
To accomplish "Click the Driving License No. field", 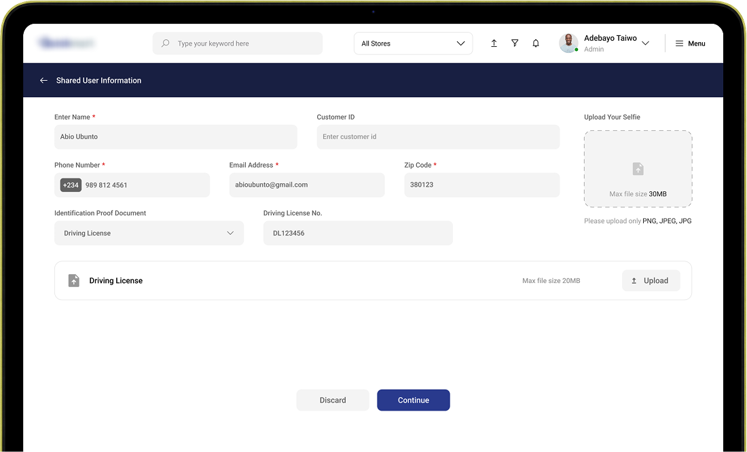I will click(358, 233).
